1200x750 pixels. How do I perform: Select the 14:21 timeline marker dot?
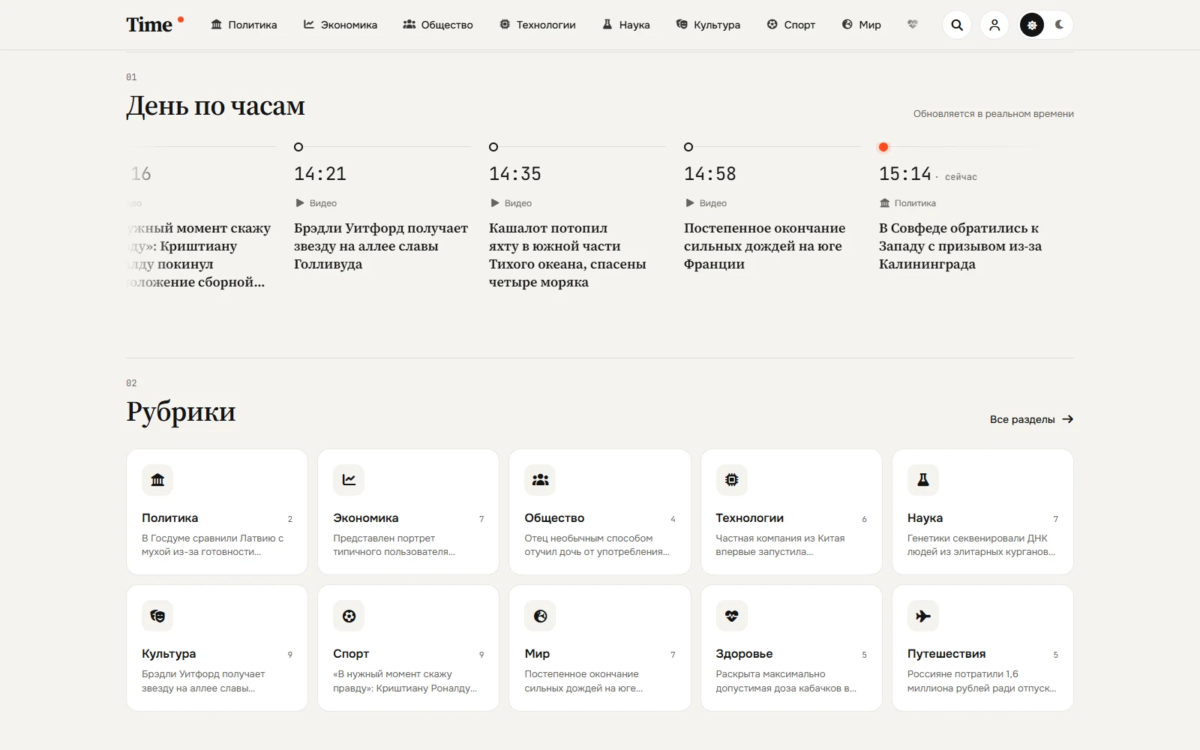(298, 147)
